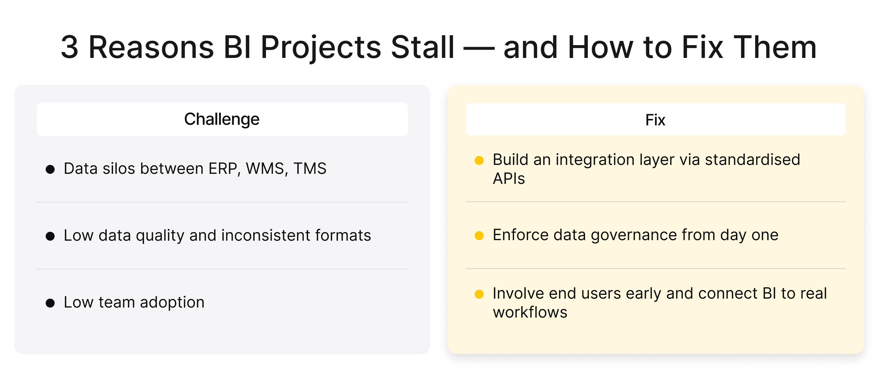Viewport: 877px width, 390px height.
Task: Click Enforce data governance from day one
Action: pyautogui.click(x=636, y=235)
